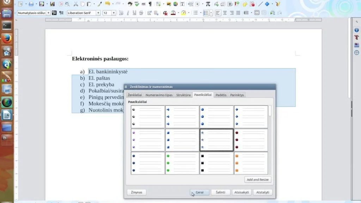Switch to the Parinktys tab
This screenshot has width=361, height=203.
[237, 95]
